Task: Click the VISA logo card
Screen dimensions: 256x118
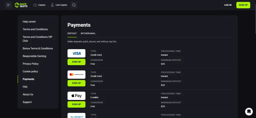Action: 76,53
